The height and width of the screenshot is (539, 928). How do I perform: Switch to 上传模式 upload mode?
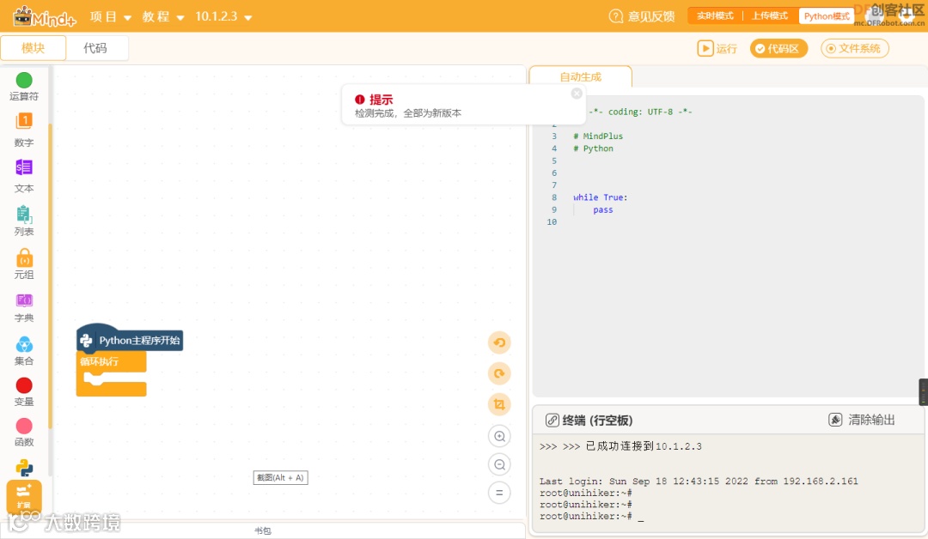(x=769, y=16)
